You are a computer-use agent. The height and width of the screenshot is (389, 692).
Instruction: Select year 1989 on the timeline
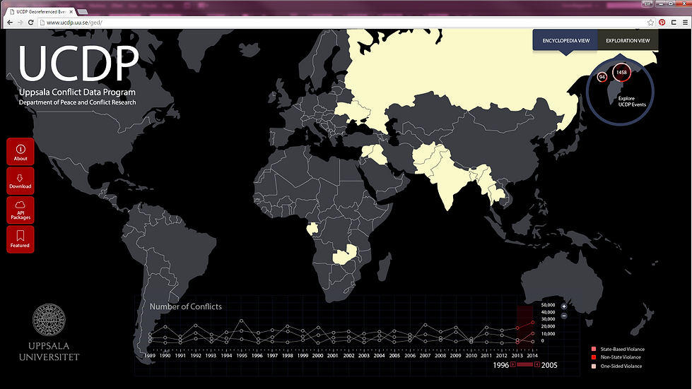point(150,356)
